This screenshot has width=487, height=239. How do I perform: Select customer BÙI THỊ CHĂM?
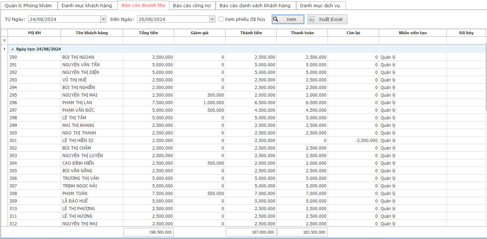[76, 148]
